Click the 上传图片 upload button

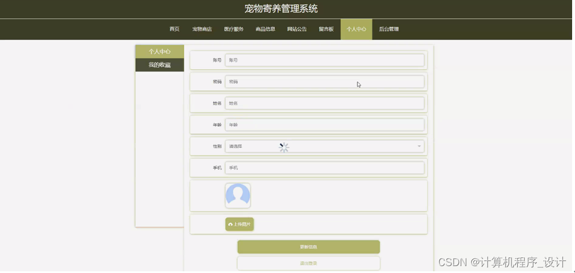click(x=240, y=224)
